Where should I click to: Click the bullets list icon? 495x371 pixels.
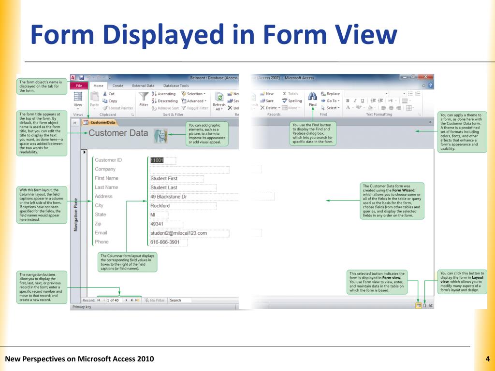[x=410, y=94]
